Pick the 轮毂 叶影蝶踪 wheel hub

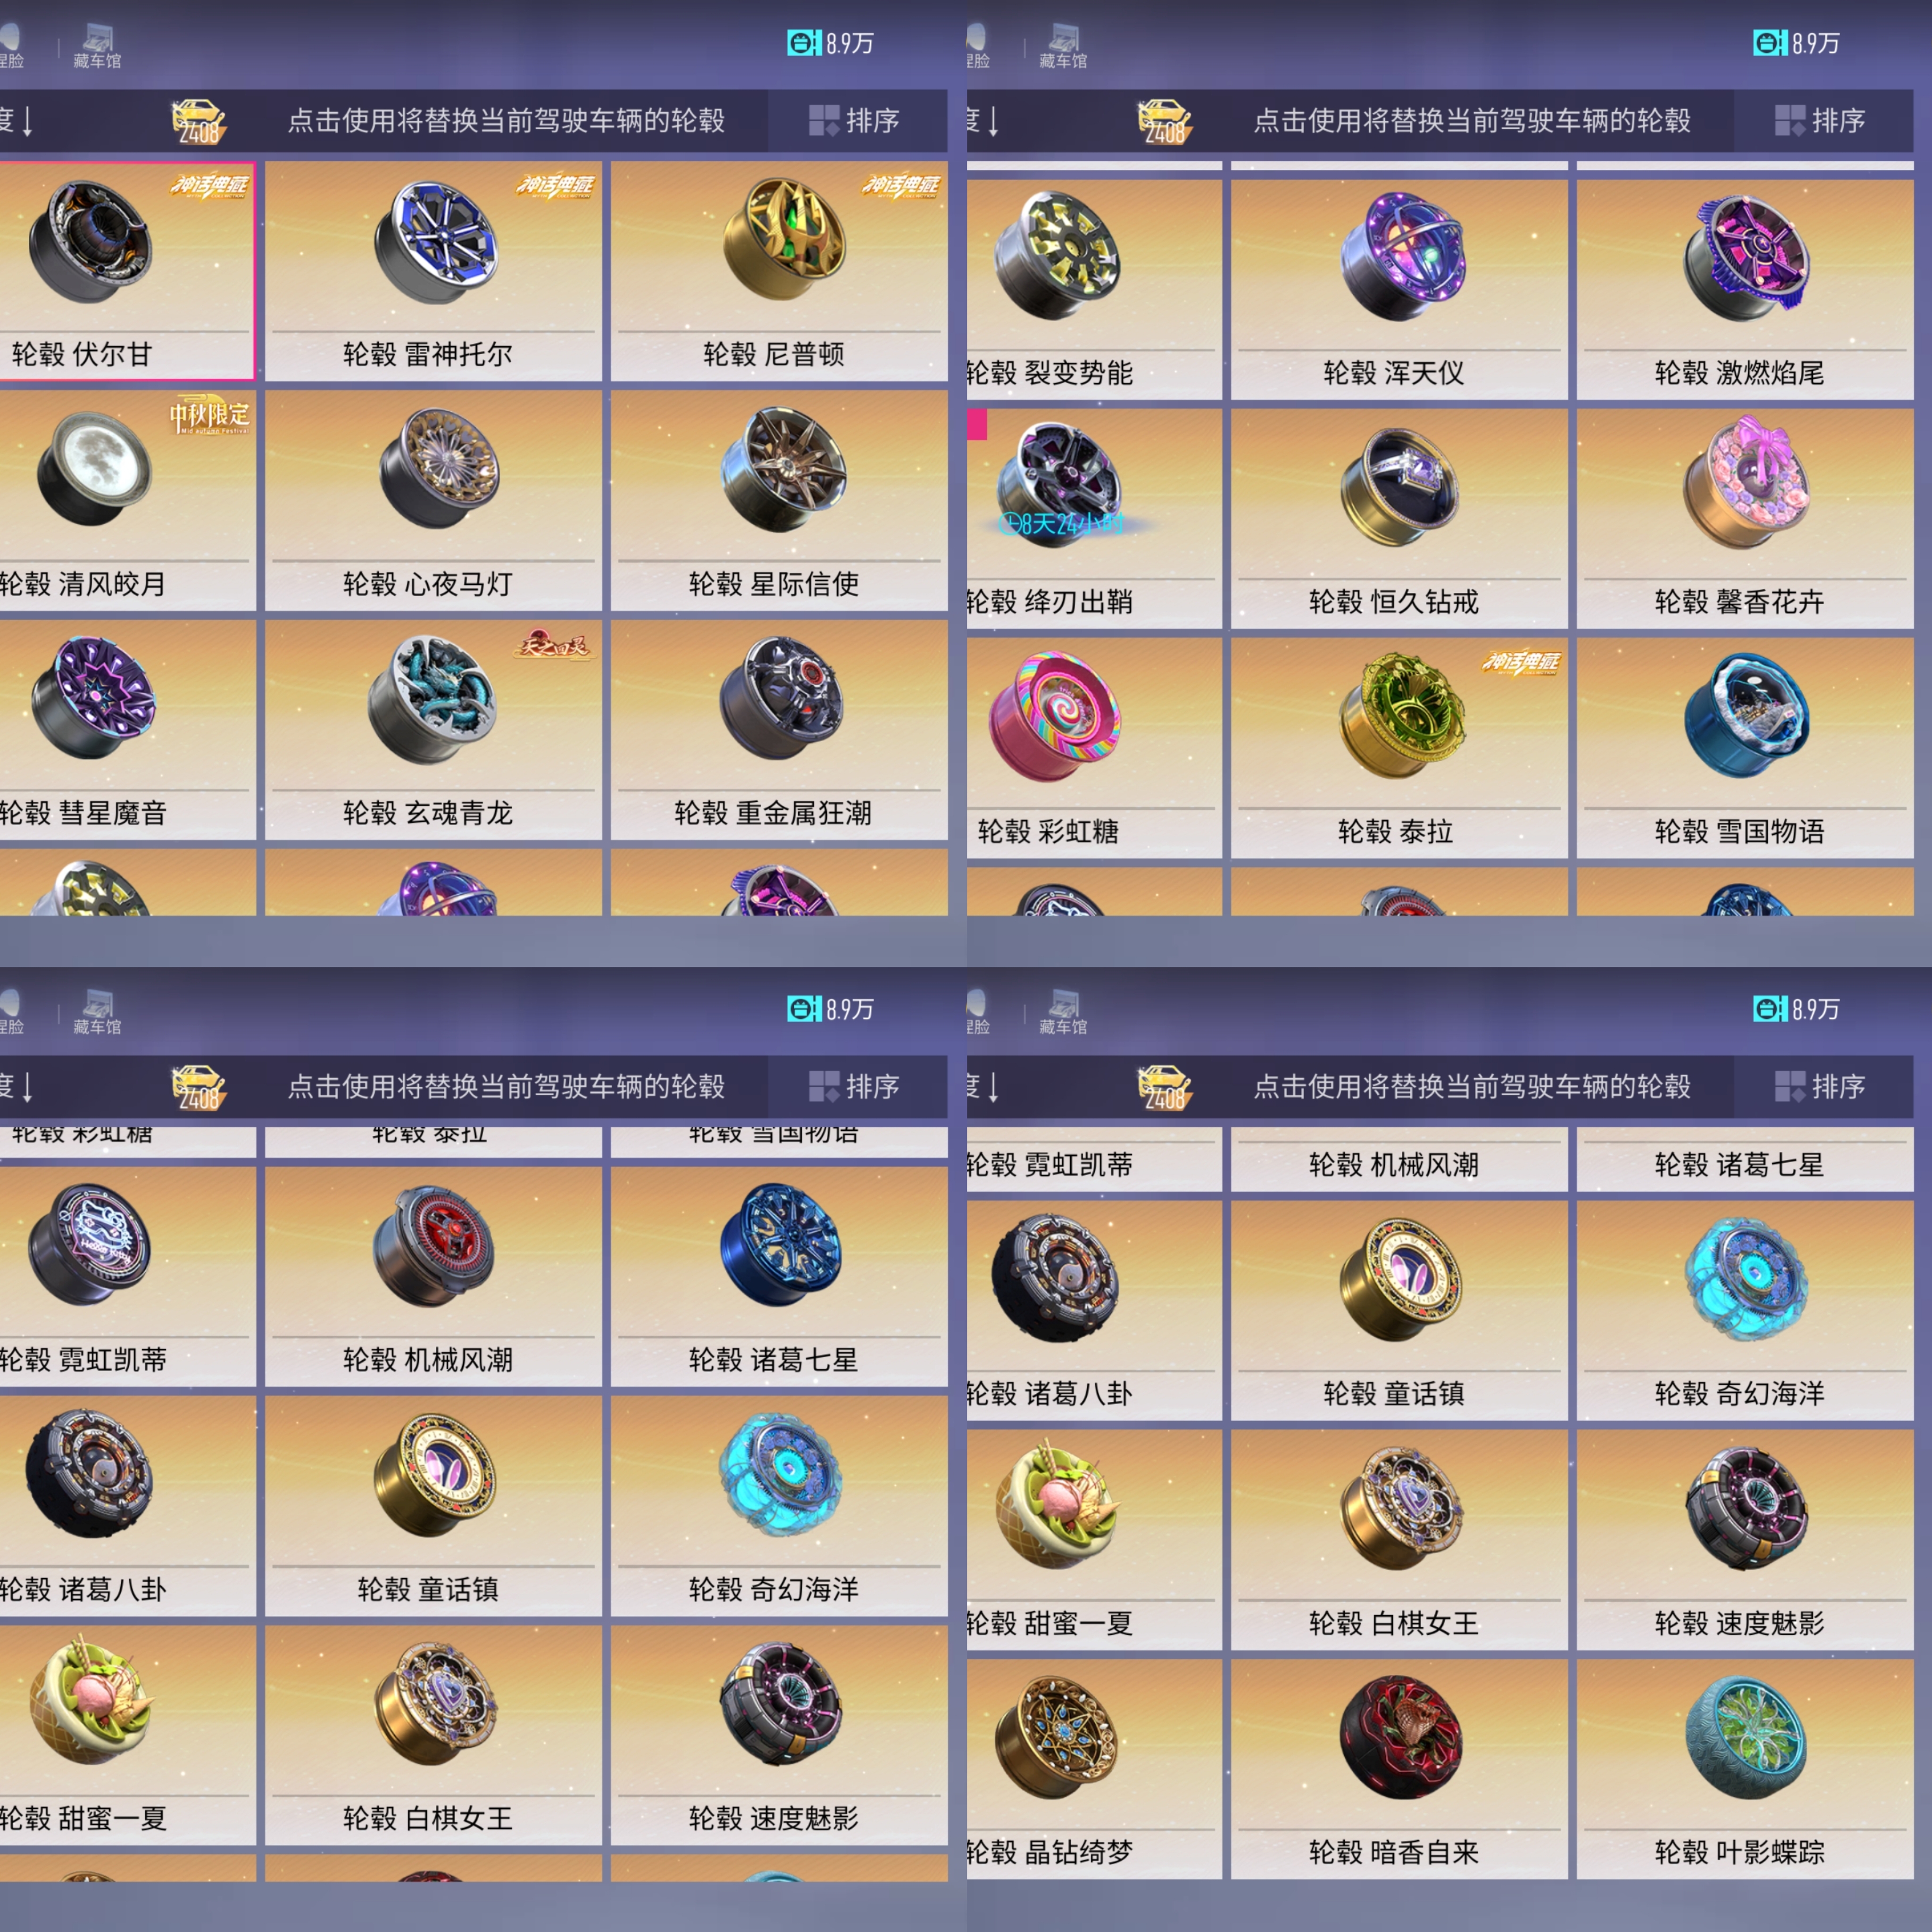1745,1769
